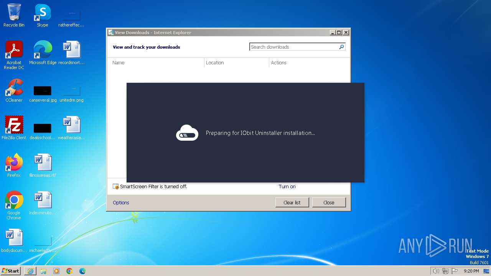Select the weatherasia Word document icon
491x276 pixels.
[71, 128]
